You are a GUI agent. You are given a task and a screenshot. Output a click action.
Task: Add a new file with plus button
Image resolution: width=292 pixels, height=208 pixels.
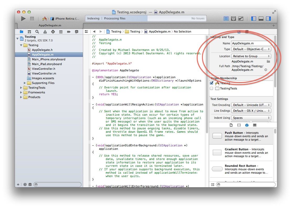point(18,185)
